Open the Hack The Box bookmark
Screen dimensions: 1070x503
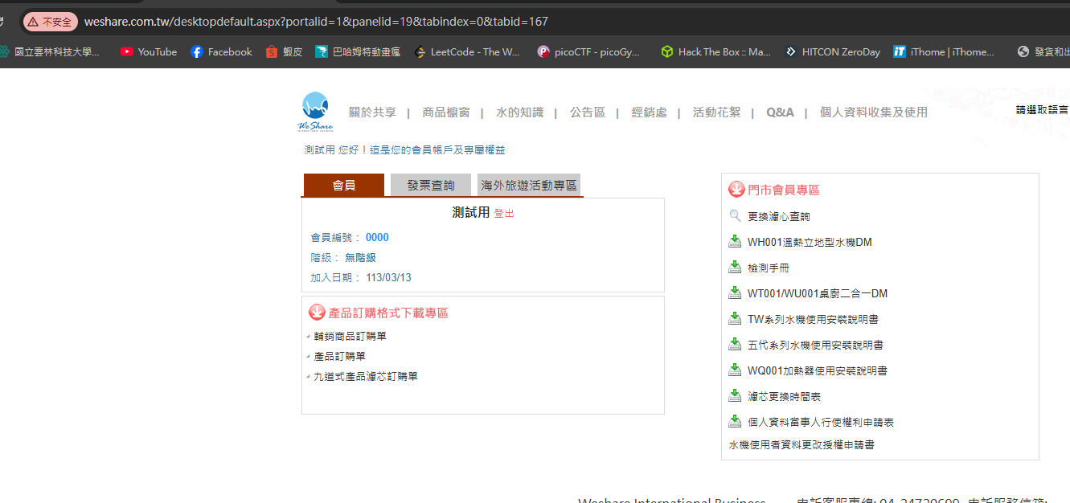point(715,51)
